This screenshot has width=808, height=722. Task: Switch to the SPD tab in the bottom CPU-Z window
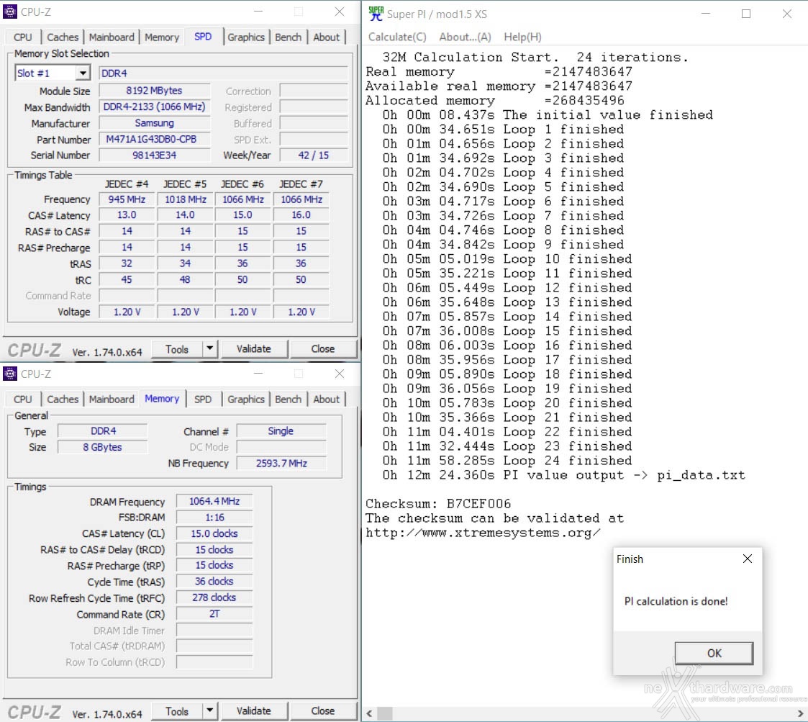pyautogui.click(x=203, y=400)
